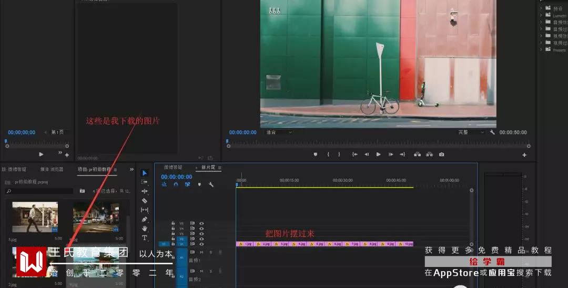Play the Program monitor
This screenshot has width=568, height=288.
pyautogui.click(x=379, y=155)
